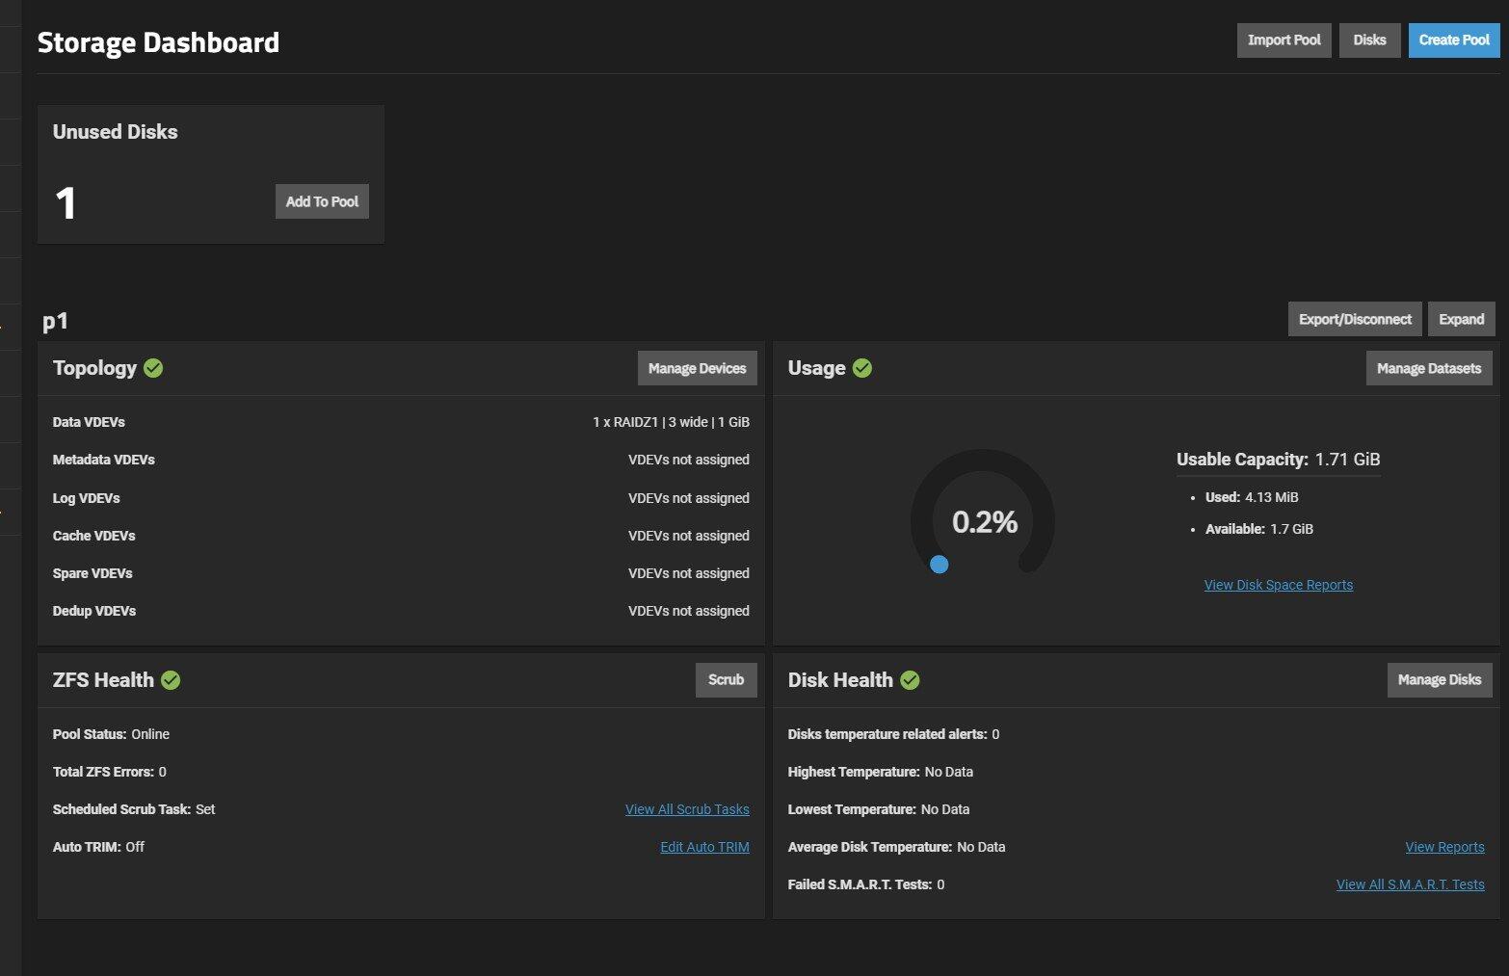
Task: Click the '1 x RAIDZ1 | 3 wide | 1 GiB' value
Action: (671, 422)
